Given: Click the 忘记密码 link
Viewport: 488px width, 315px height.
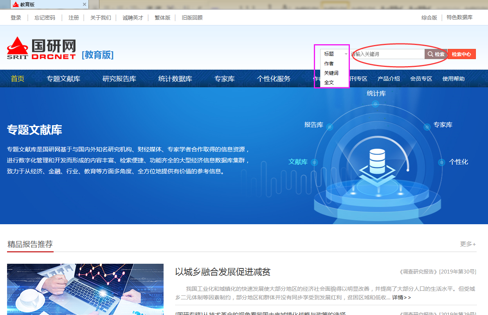Looking at the screenshot, I should point(45,18).
